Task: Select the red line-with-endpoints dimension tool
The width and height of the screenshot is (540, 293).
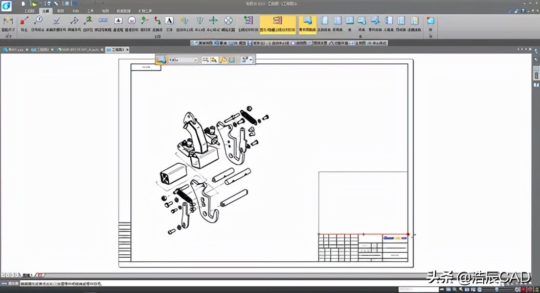Action: tap(24, 21)
